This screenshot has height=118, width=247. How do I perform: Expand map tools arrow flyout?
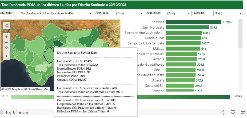coord(7,56)
